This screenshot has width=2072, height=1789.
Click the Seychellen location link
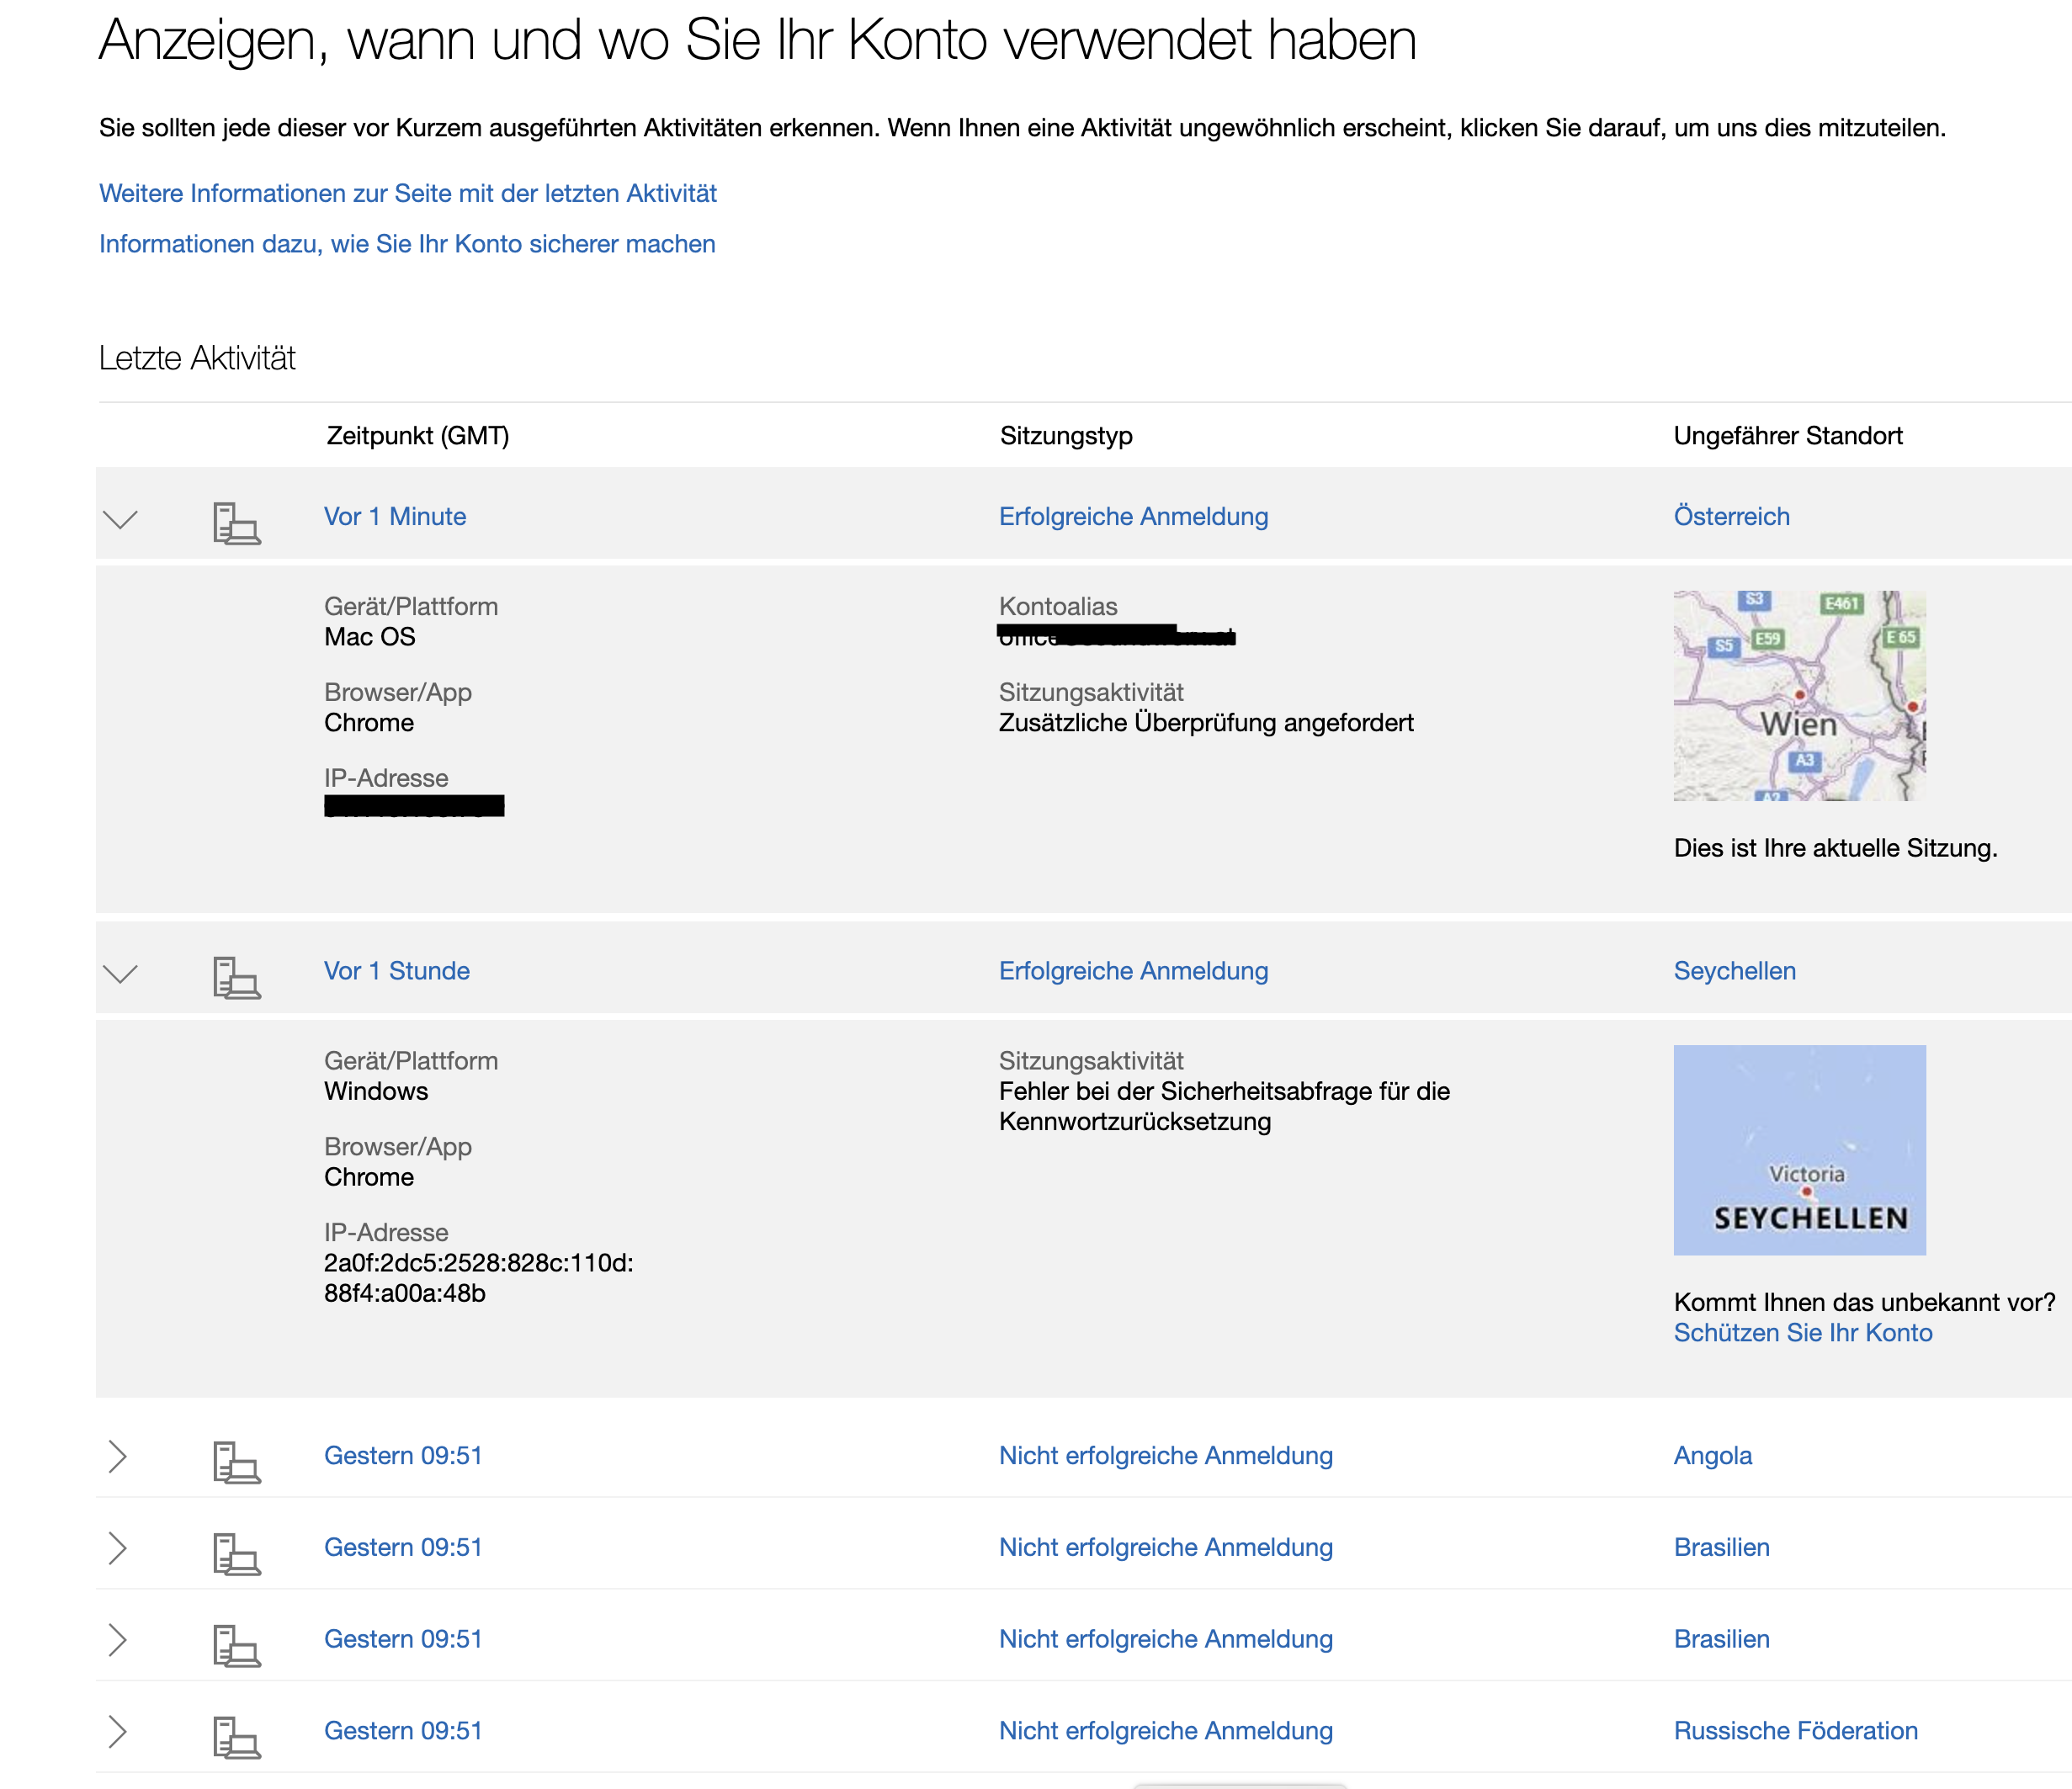[x=1734, y=970]
